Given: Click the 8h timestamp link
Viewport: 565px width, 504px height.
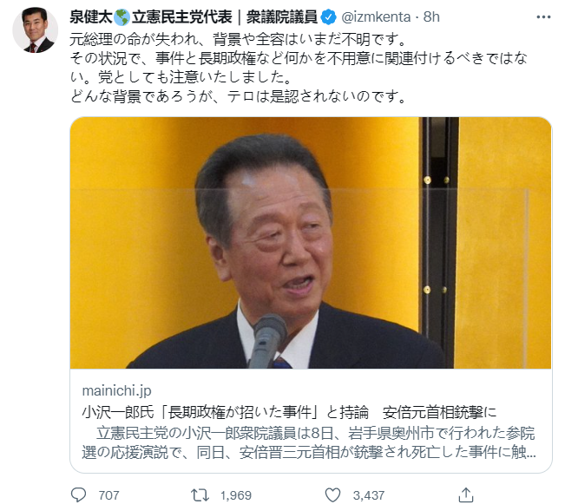Looking at the screenshot, I should (x=431, y=17).
